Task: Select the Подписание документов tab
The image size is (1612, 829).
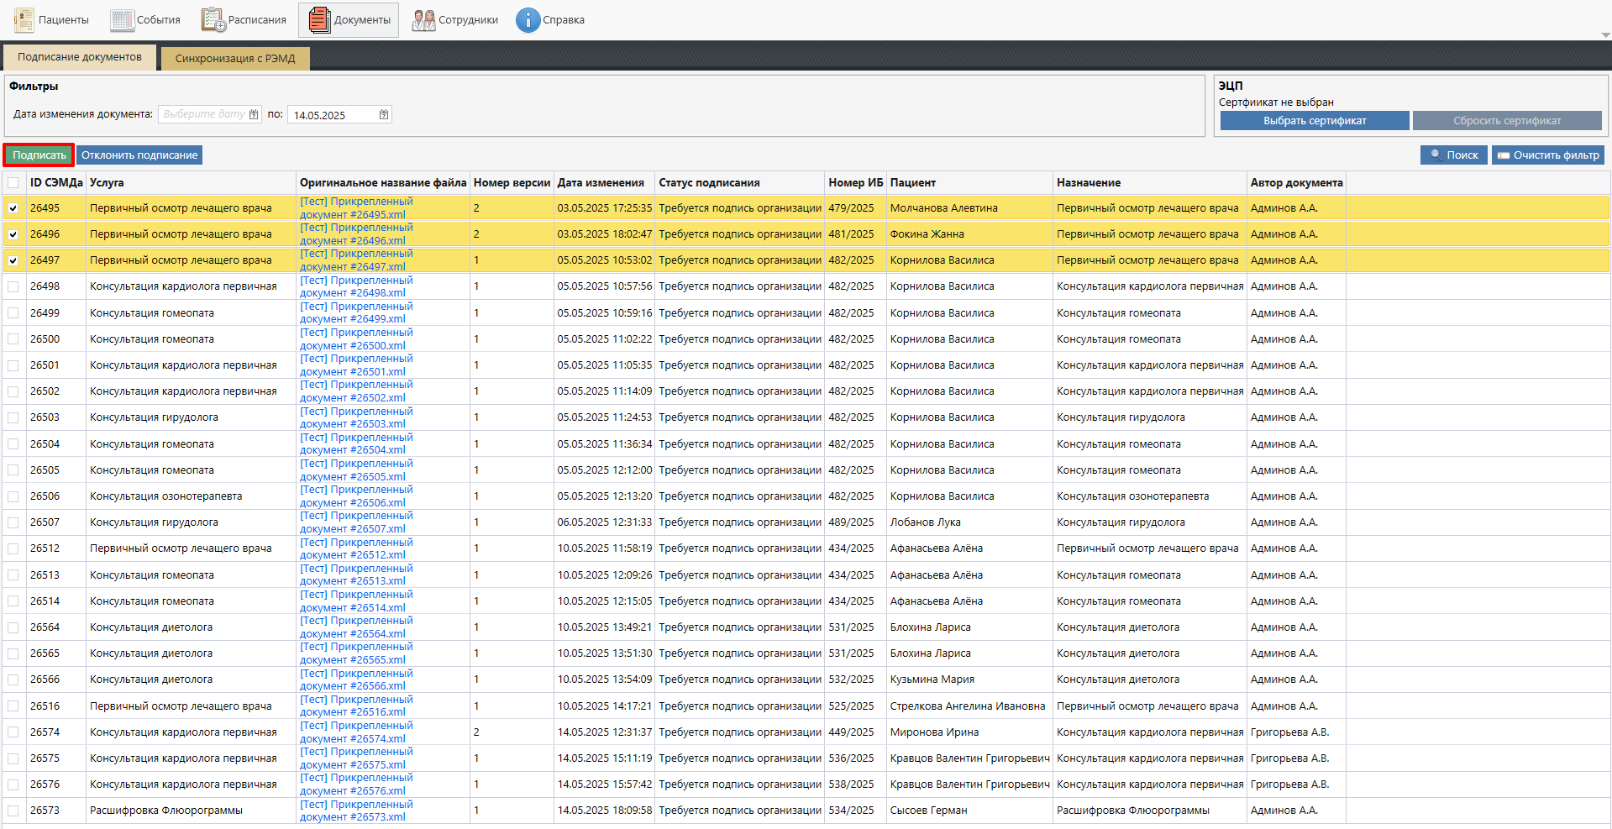Action: (x=80, y=57)
